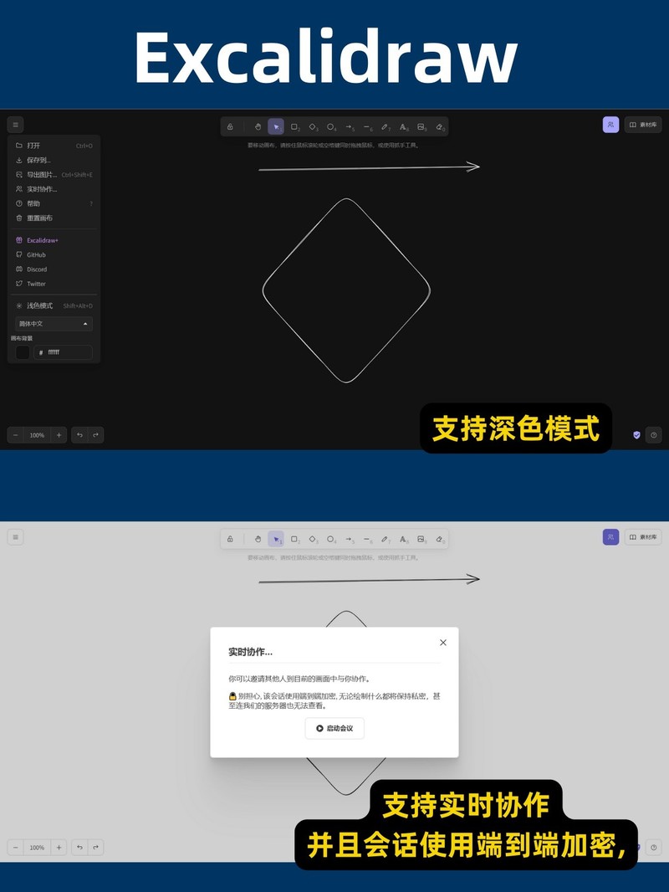The width and height of the screenshot is (669, 892).
Task: Choose insert image tool in light-mode toolbar
Action: [421, 539]
